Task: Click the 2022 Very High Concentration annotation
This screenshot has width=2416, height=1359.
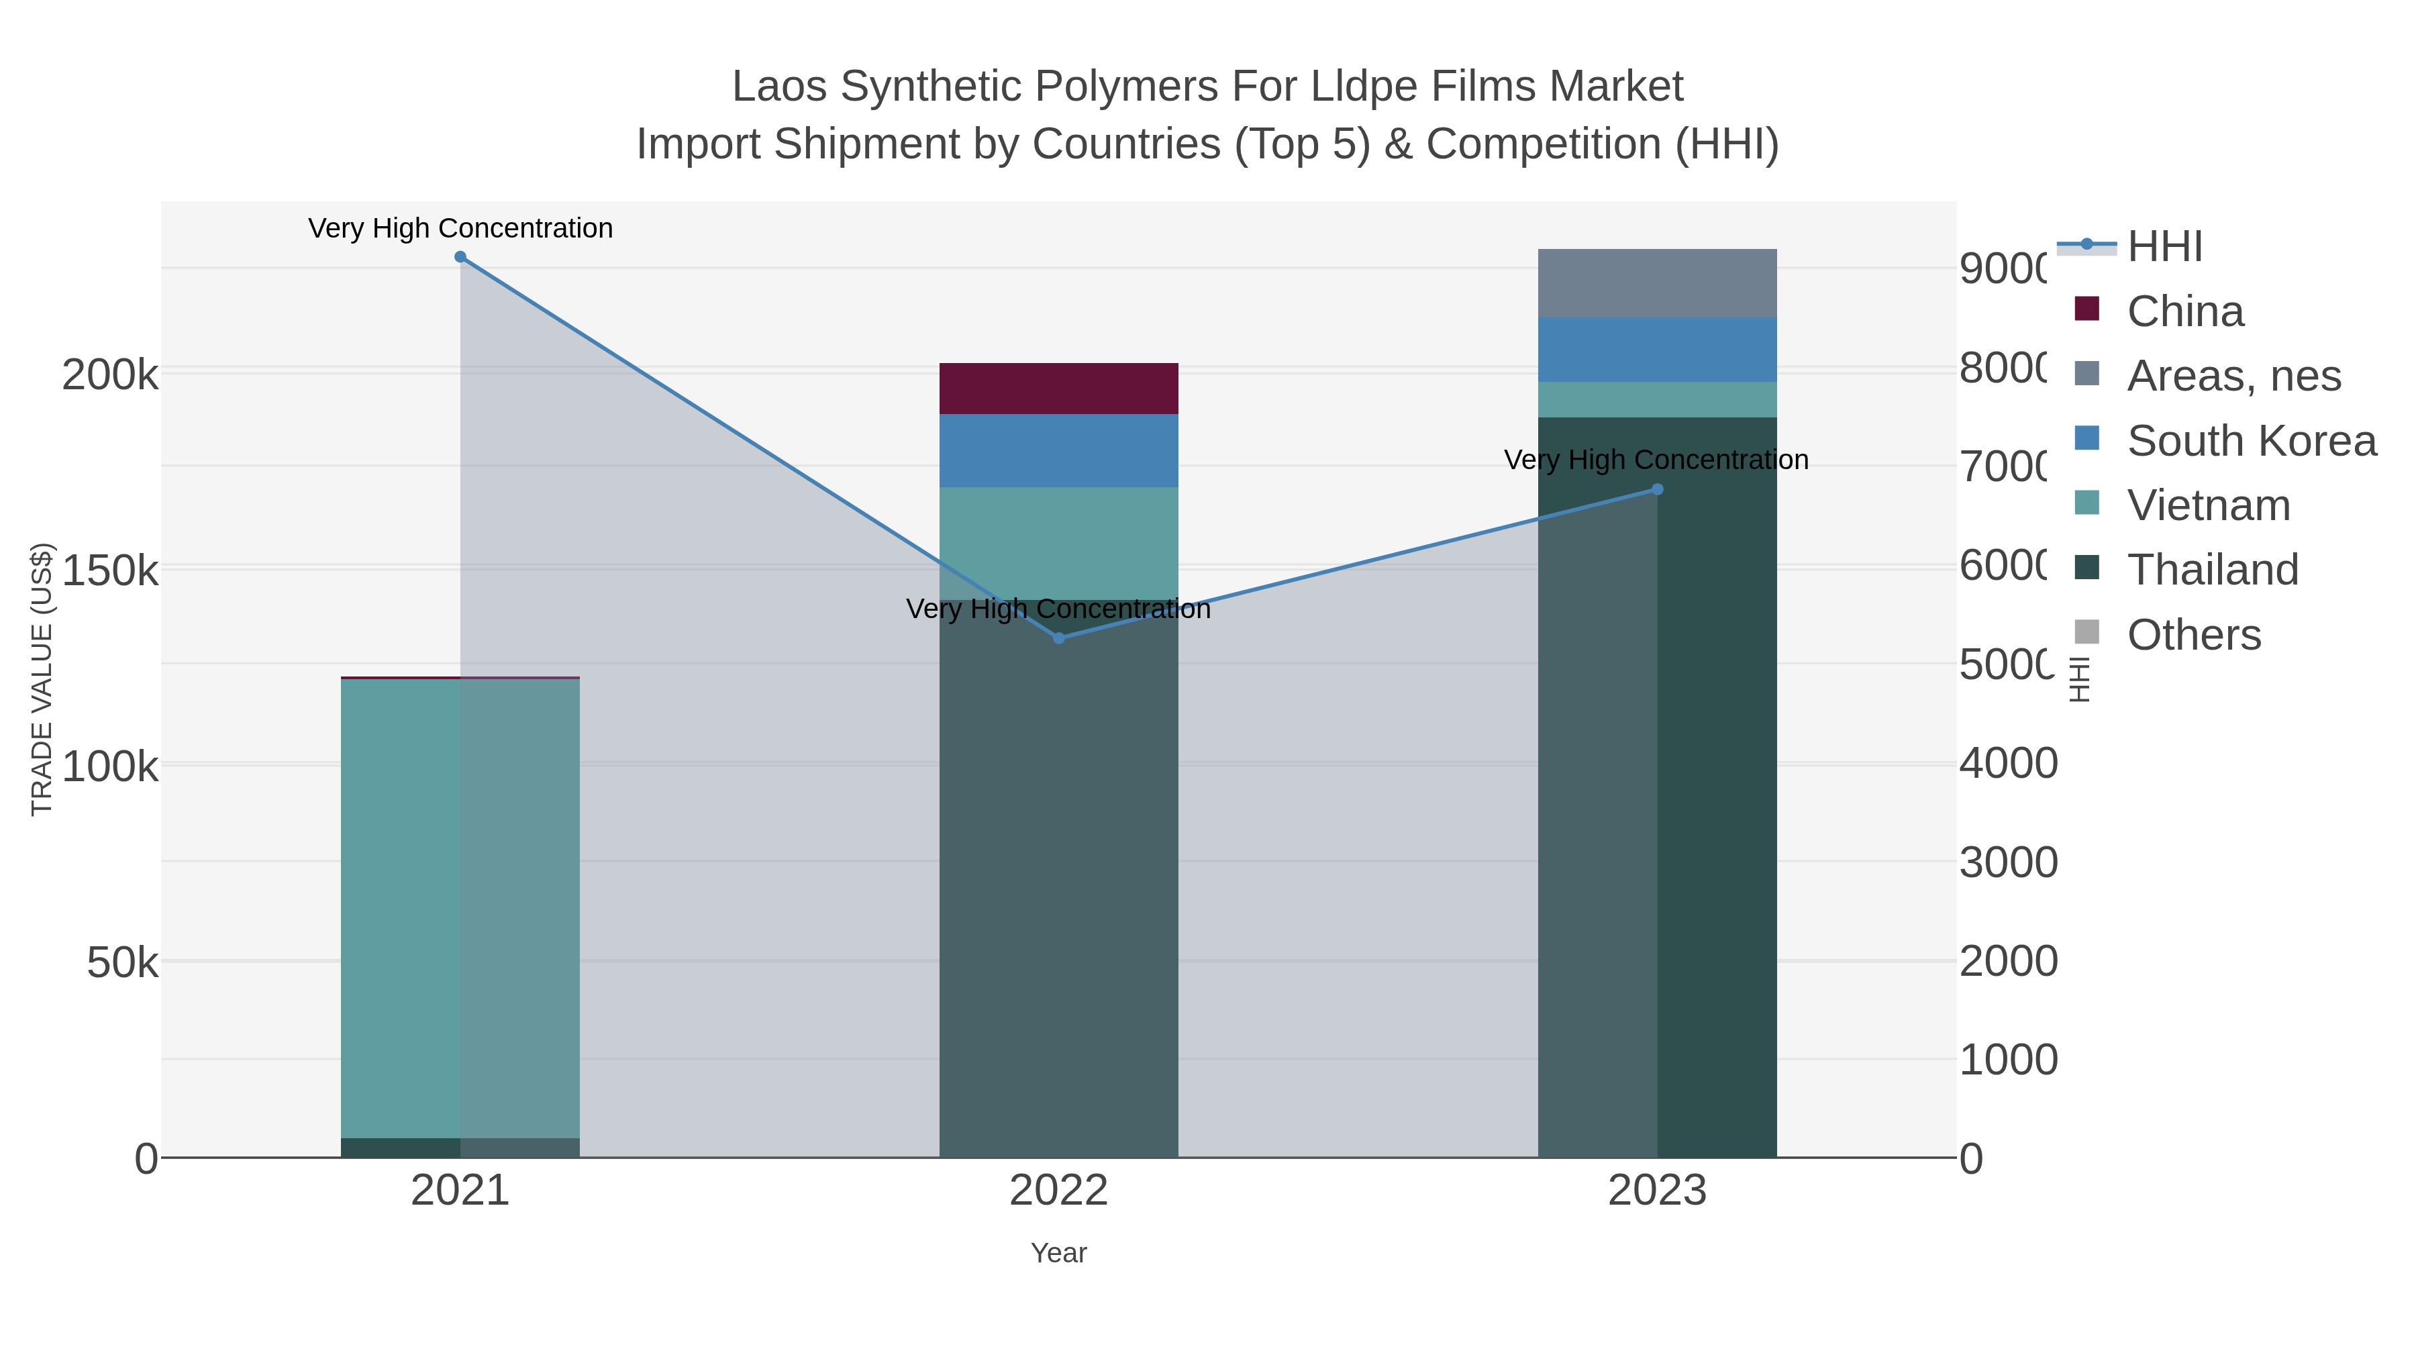Action: tap(1059, 609)
